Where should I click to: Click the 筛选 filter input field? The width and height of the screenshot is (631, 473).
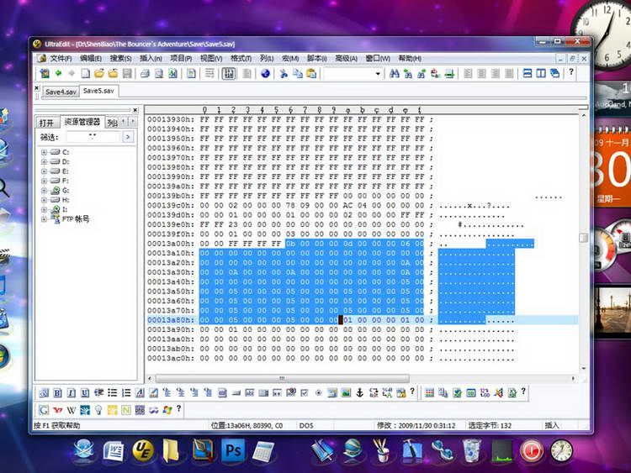pos(93,137)
